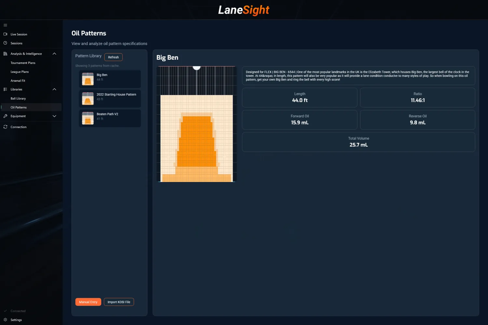Collapse the Analysis & Intelligence section
The height and width of the screenshot is (325, 488).
point(54,54)
